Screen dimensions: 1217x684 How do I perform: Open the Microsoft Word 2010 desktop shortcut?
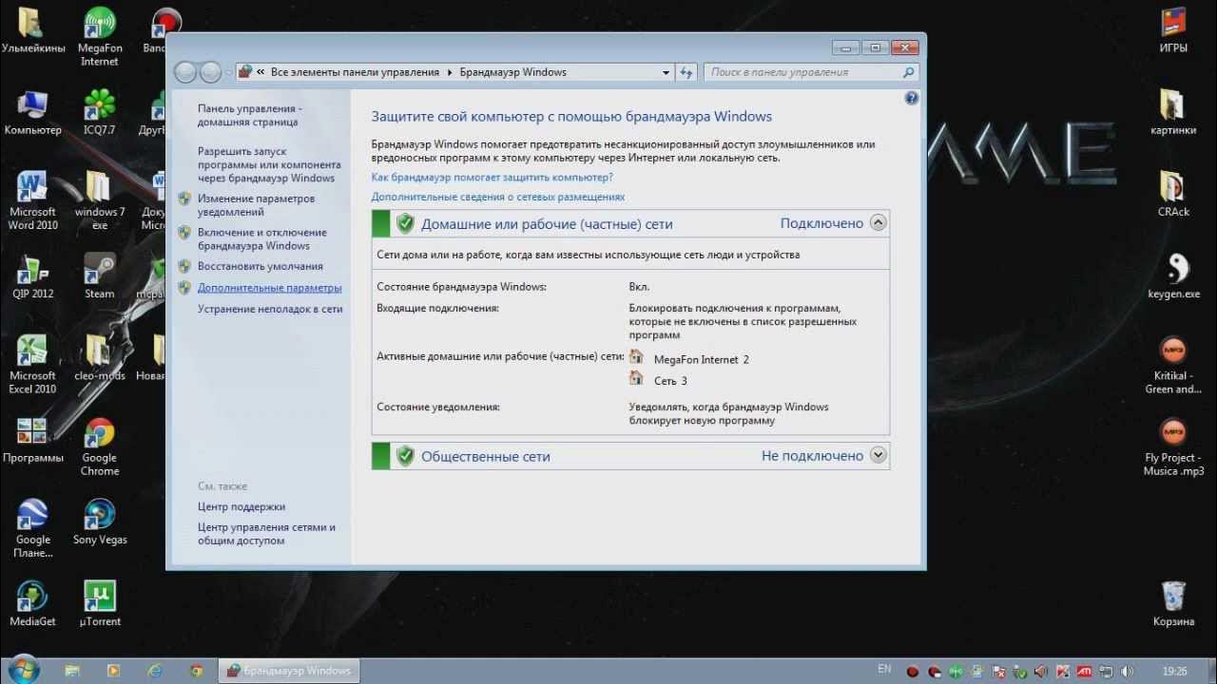pyautogui.click(x=32, y=201)
